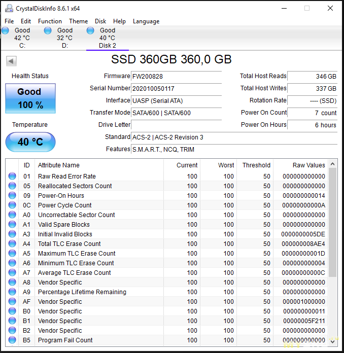The height and width of the screenshot is (353, 344).
Task: Click status orb for Average TLC Erase Count
Action: pyautogui.click(x=12, y=272)
